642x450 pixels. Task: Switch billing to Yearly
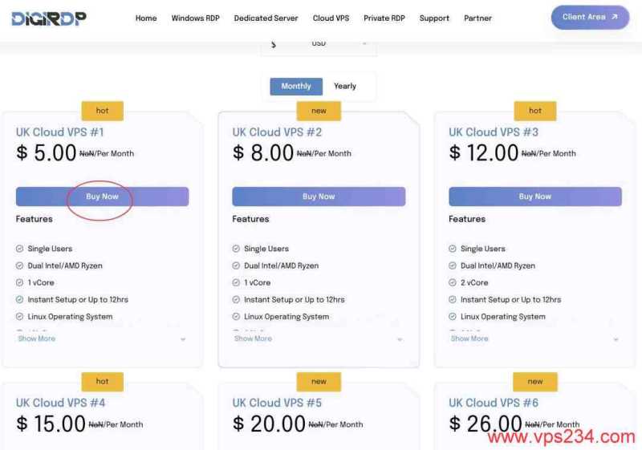345,87
